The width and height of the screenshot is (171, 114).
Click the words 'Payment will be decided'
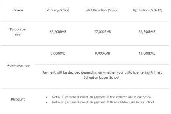pyautogui.click(x=61, y=73)
